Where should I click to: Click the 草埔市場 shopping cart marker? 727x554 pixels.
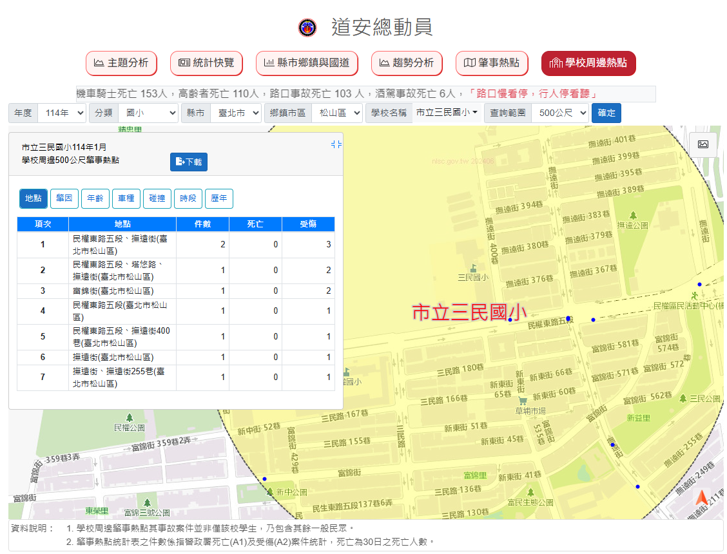[523, 401]
